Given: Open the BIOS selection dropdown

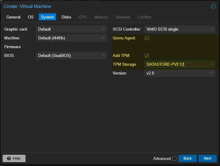Looking at the screenshot, I should [x=103, y=56].
